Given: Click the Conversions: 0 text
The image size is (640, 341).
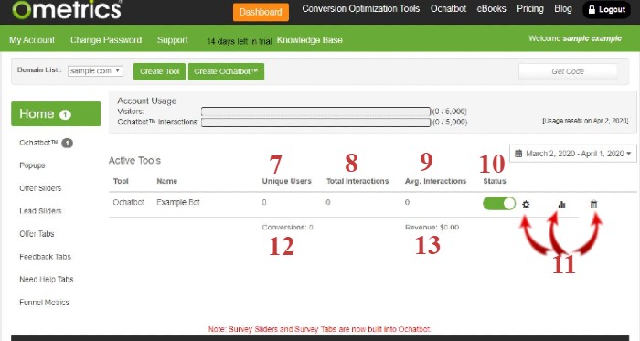Looking at the screenshot, I should click(287, 228).
